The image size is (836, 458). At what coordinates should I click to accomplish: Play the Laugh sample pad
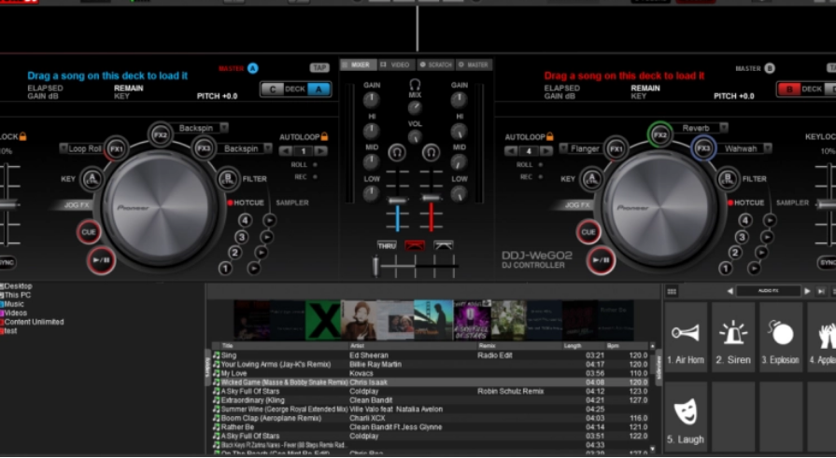tap(686, 416)
